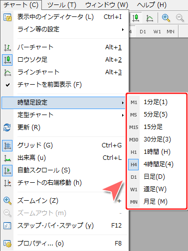
Task: Select チャートの右端移動 (h) entry
Action: click(x=63, y=183)
